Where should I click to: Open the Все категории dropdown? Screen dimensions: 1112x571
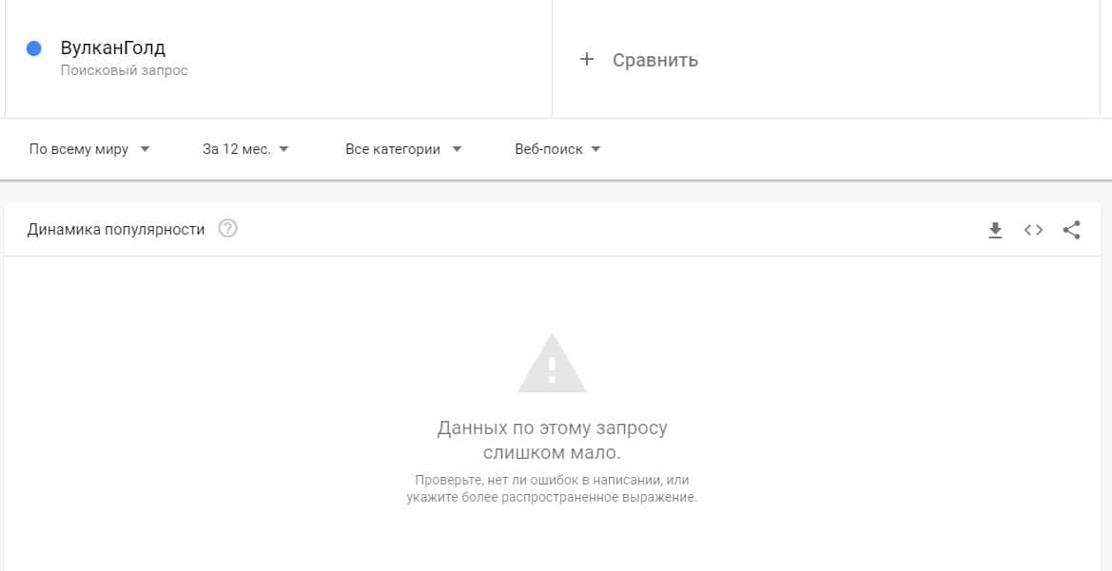pos(403,149)
